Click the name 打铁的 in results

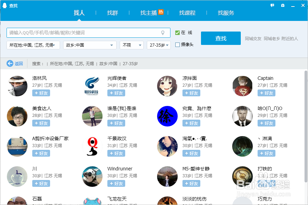coord(264,169)
